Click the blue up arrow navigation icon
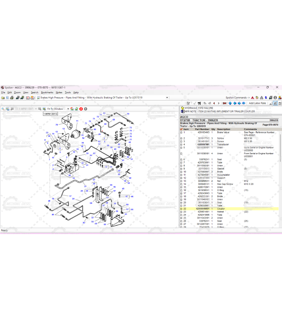 click(230, 103)
